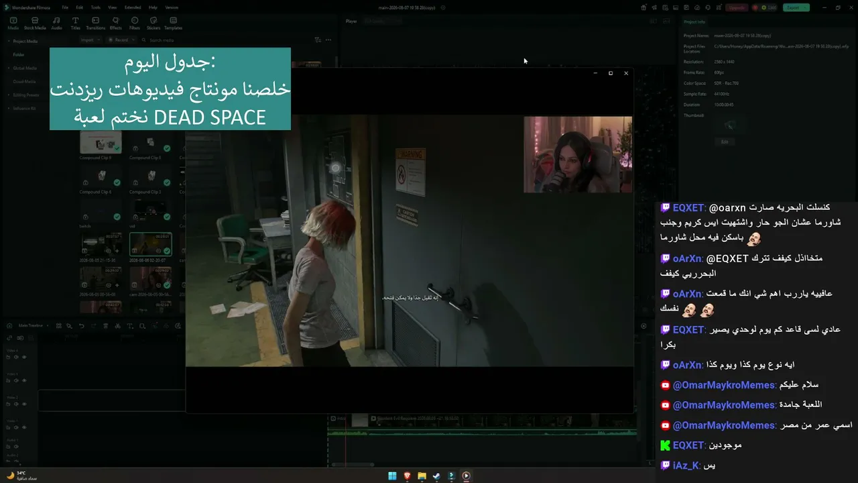Click the Upgrade button
This screenshot has height=483, width=858.
point(737,7)
